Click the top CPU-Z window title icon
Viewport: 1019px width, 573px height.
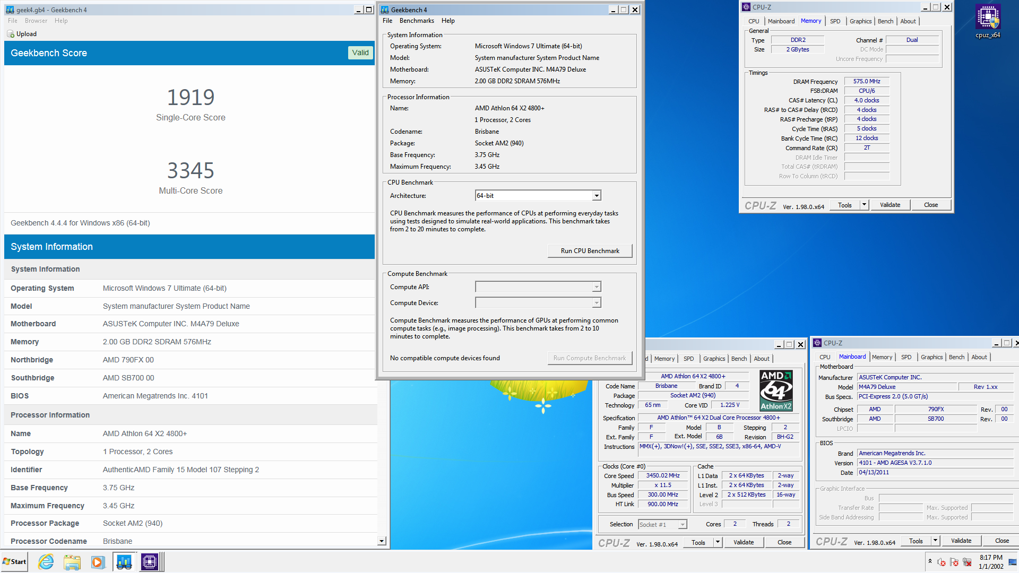746,7
